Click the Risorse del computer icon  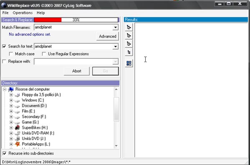pos(11,90)
